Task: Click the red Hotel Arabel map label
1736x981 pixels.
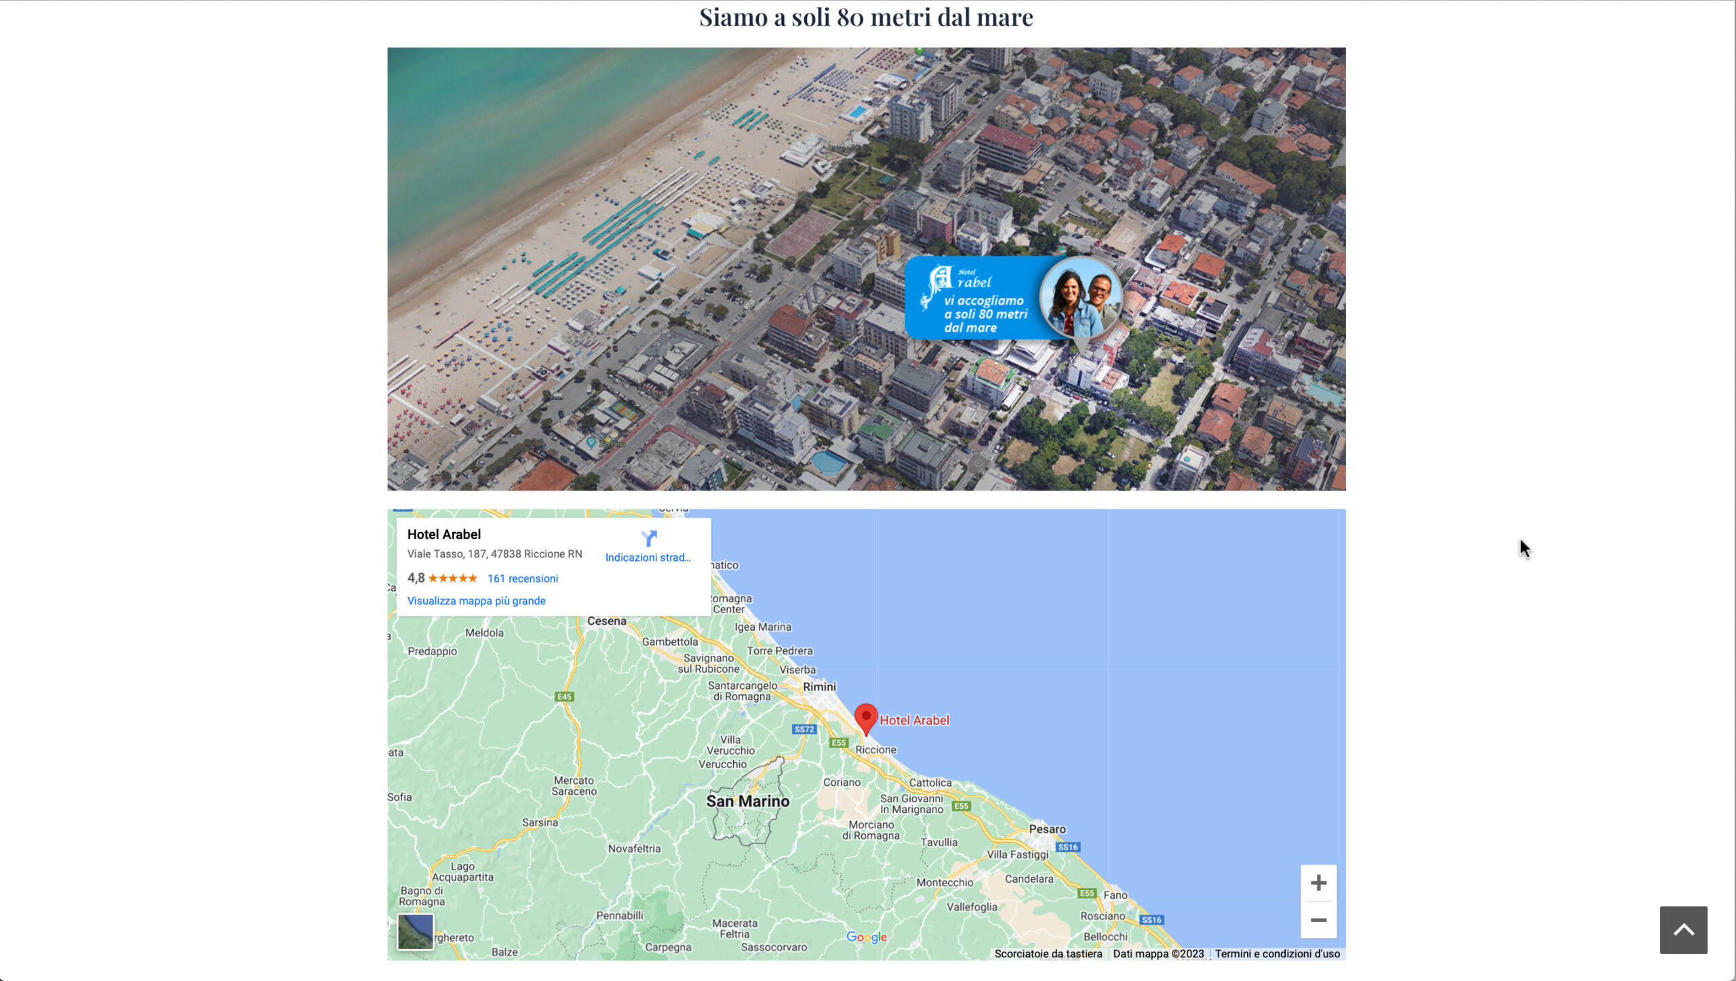Action: pyautogui.click(x=914, y=720)
